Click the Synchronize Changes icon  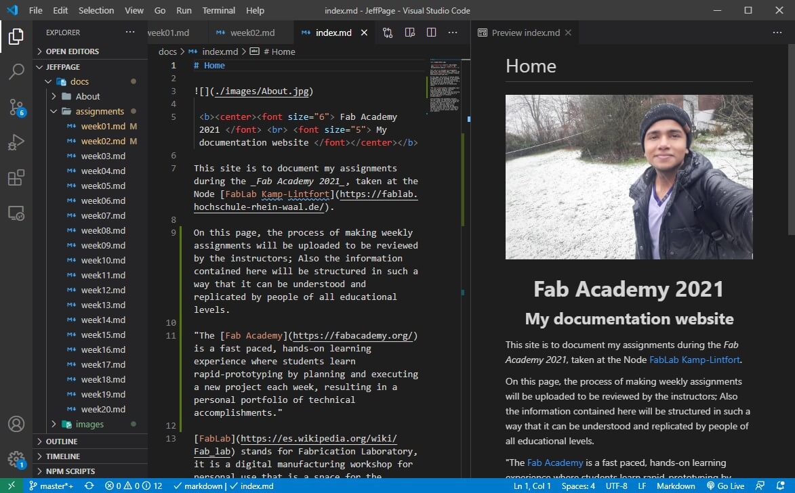pyautogui.click(x=89, y=486)
